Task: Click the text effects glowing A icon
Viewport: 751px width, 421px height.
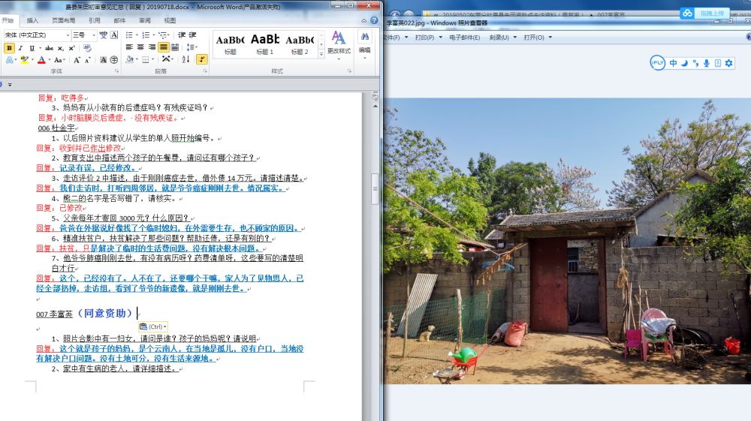Action: click(9, 60)
